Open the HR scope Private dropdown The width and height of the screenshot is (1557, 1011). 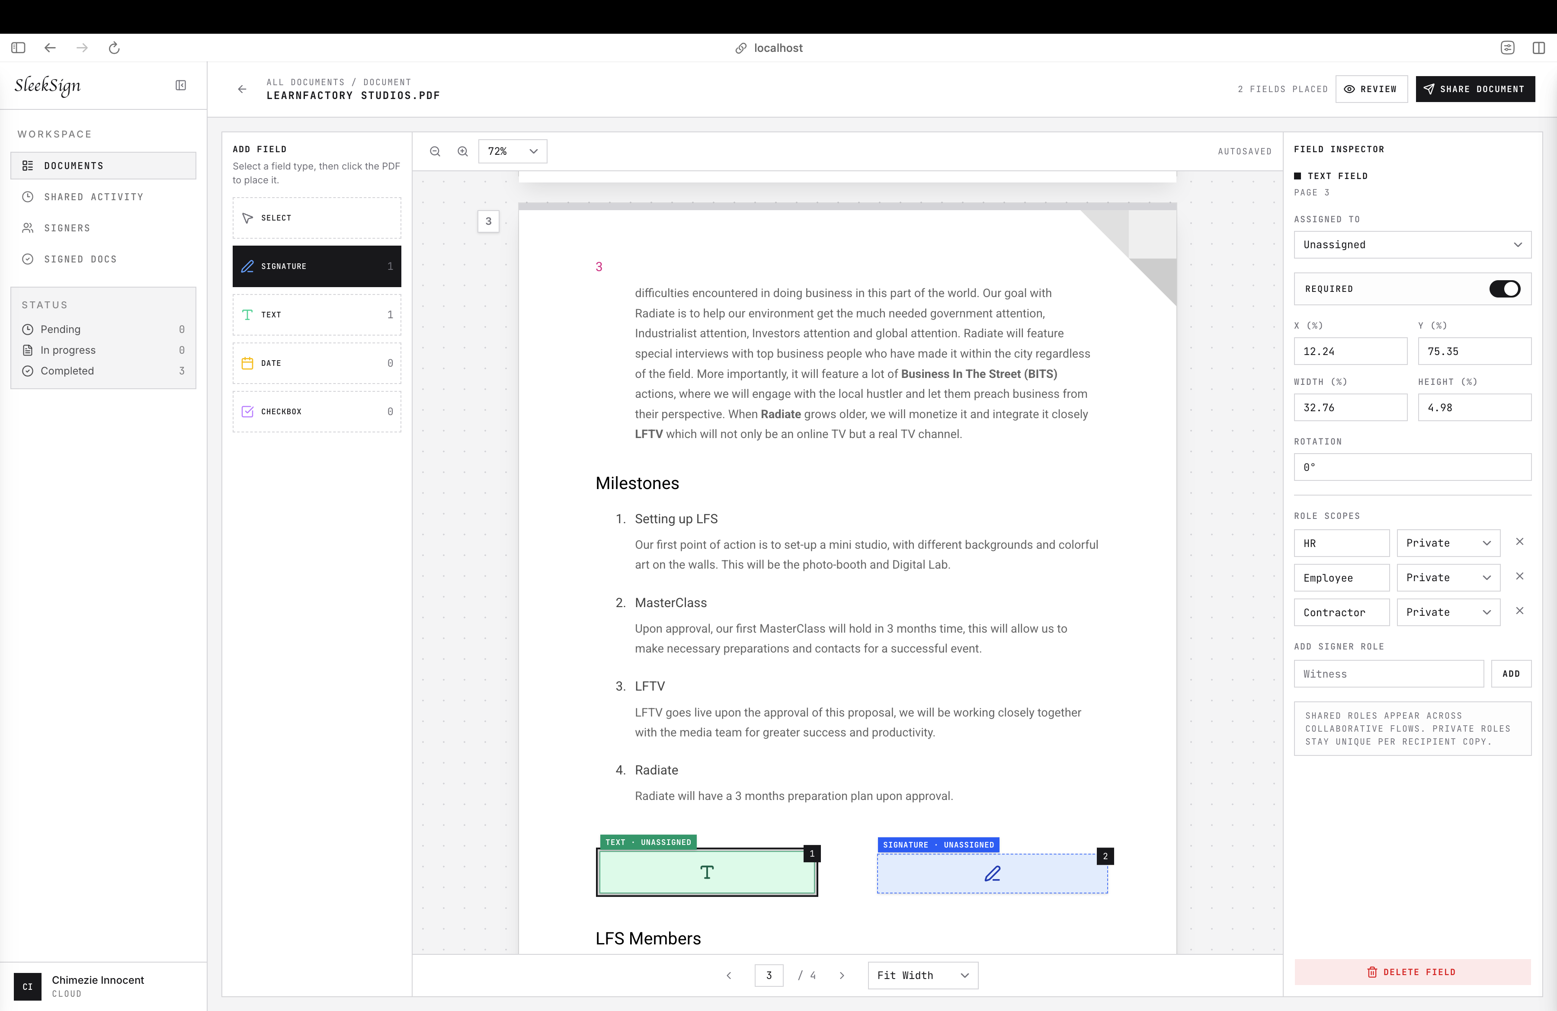[1448, 543]
